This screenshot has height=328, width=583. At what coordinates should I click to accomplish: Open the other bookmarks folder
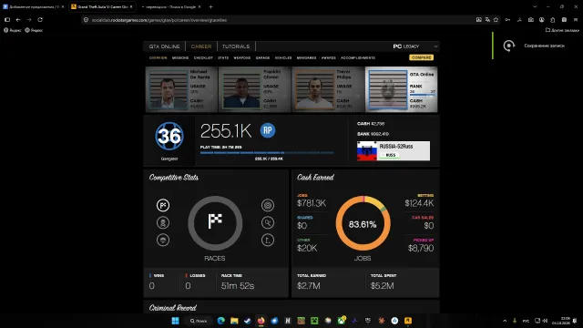coord(562,30)
